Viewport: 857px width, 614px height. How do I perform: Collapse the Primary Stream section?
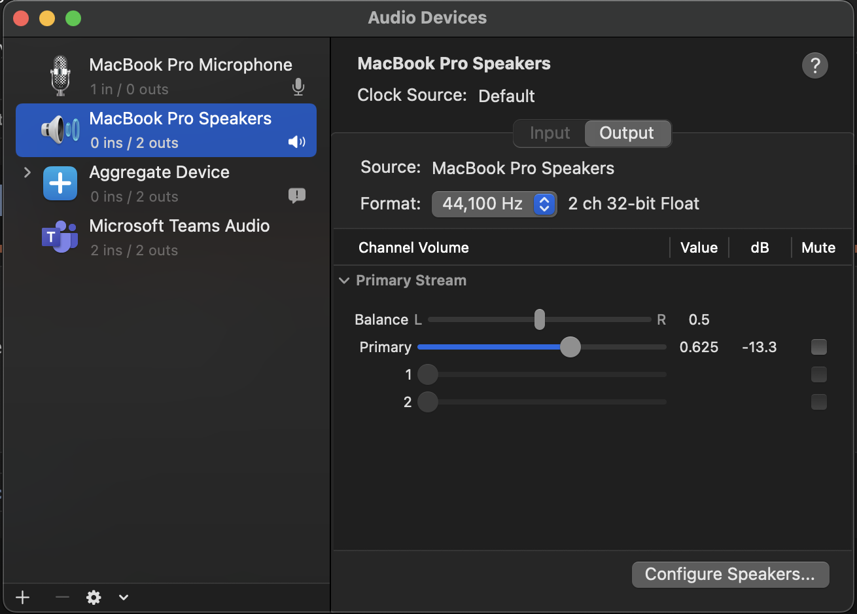coord(344,280)
